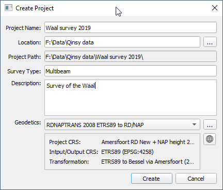
Task: Click the Survey Type Multibeam field
Action: [131, 71]
